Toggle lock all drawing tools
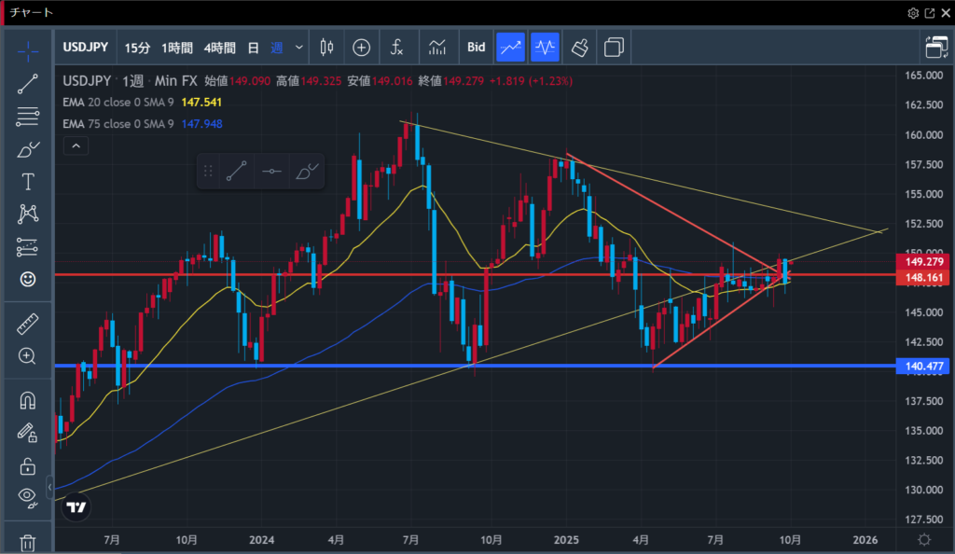This screenshot has height=554, width=955. [28, 464]
